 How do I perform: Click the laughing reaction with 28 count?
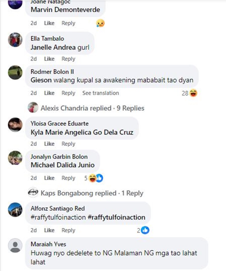point(193,93)
